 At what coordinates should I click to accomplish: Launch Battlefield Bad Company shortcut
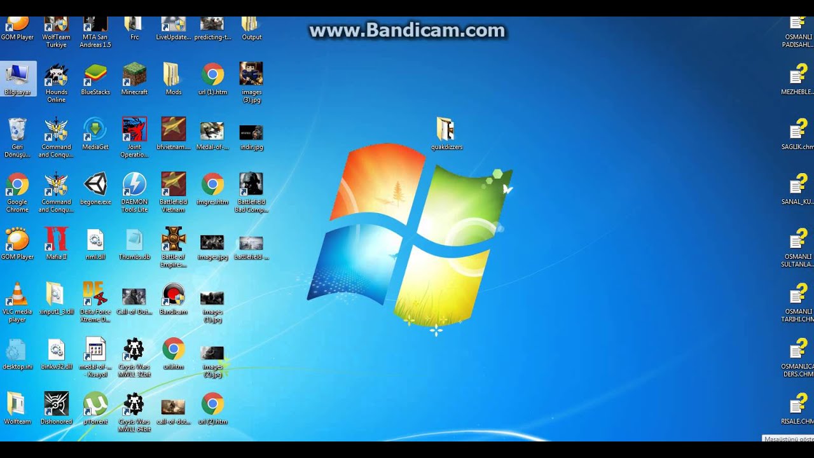[251, 193]
